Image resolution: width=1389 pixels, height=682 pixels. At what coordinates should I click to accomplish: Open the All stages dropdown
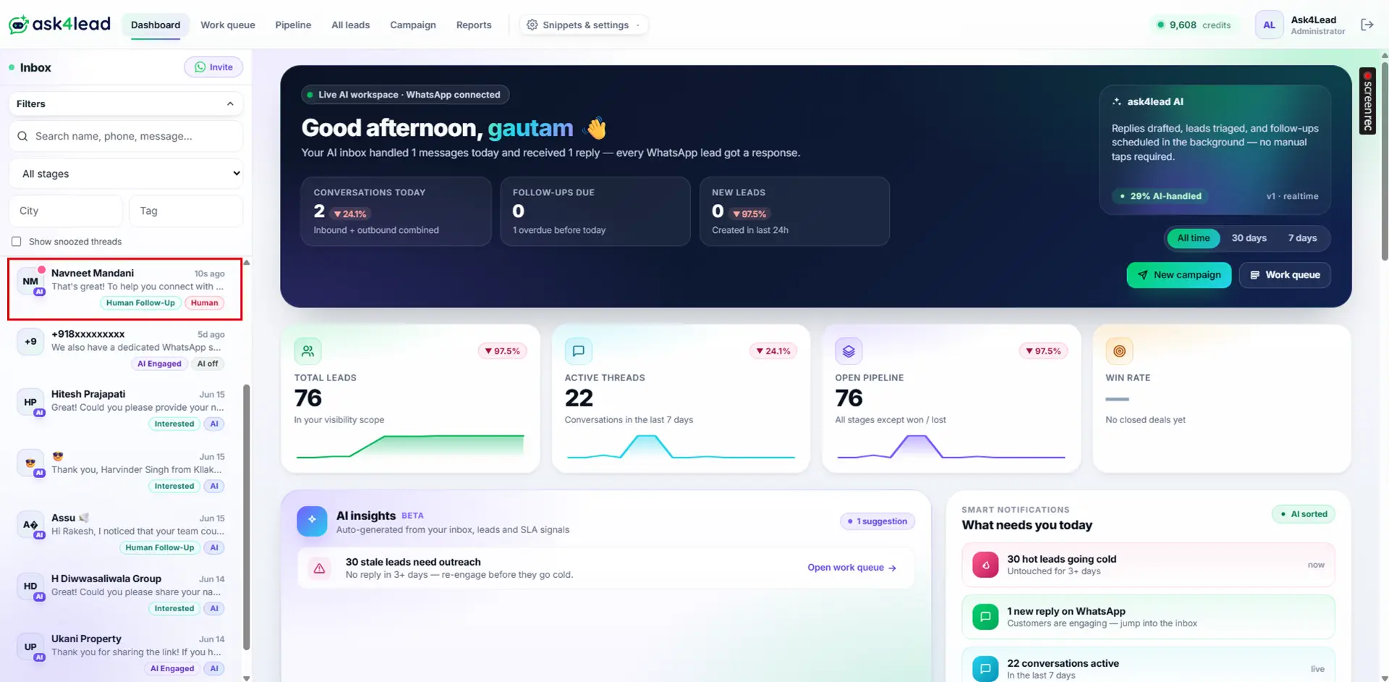[126, 174]
